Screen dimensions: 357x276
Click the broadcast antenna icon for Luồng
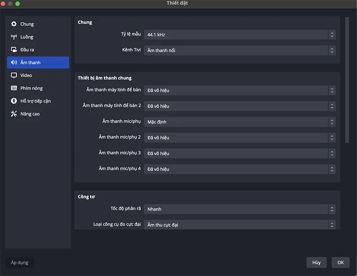(x=14, y=37)
